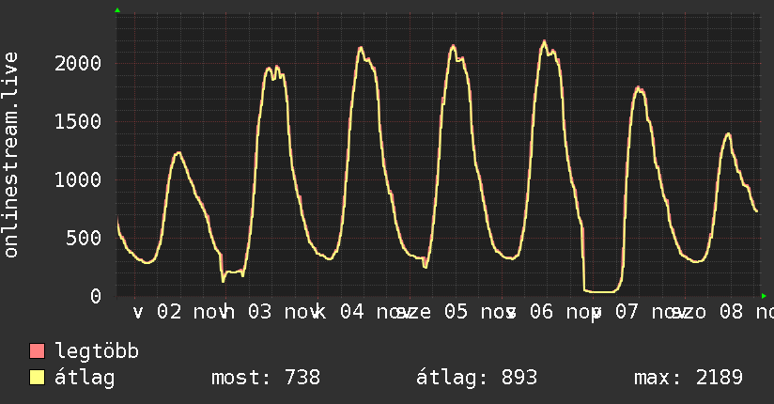This screenshot has width=774, height=404.
Task: Click the yellow átlag legend swatch
Action: pos(38,378)
